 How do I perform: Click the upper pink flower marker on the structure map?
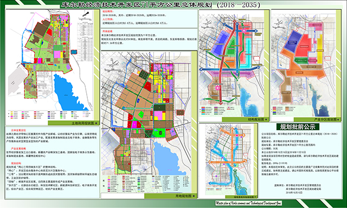tap(243, 31)
